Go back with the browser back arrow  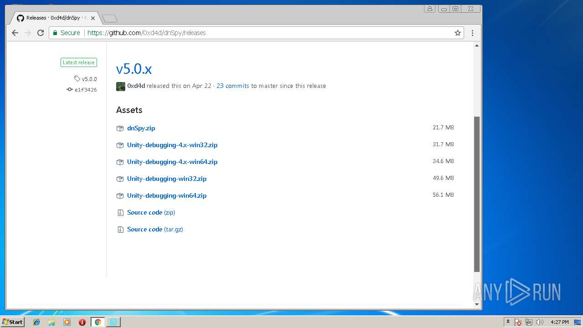coord(15,33)
